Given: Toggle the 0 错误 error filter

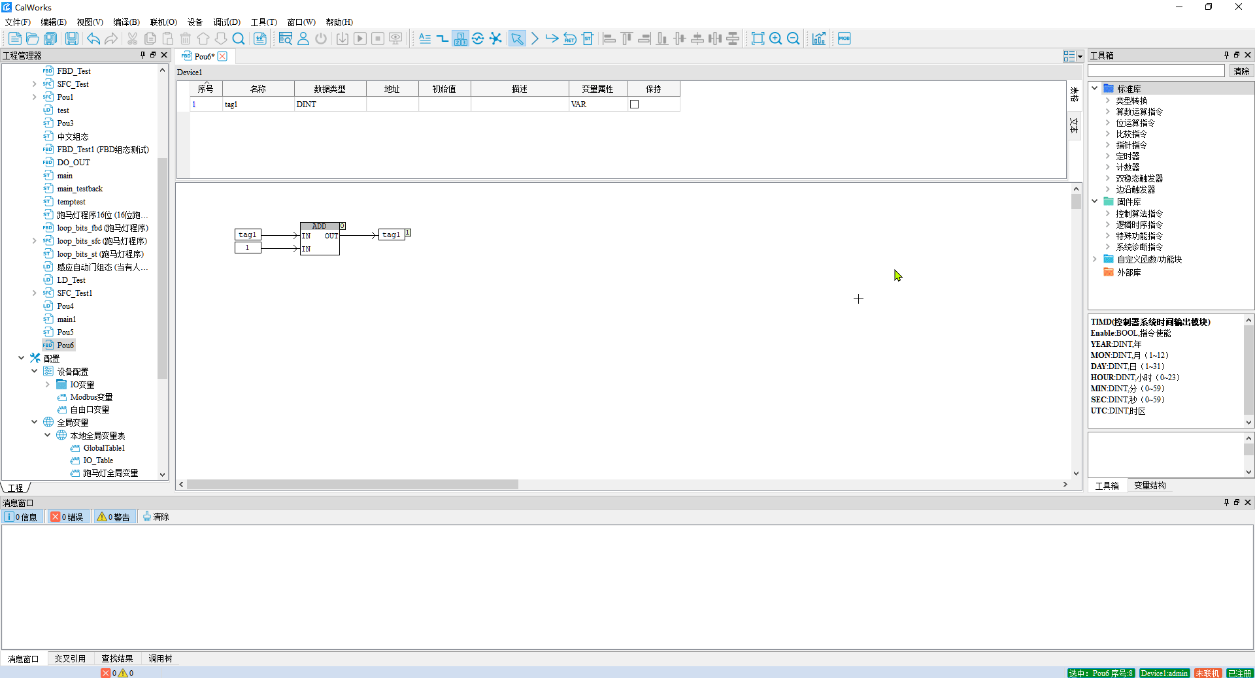Looking at the screenshot, I should 68,517.
